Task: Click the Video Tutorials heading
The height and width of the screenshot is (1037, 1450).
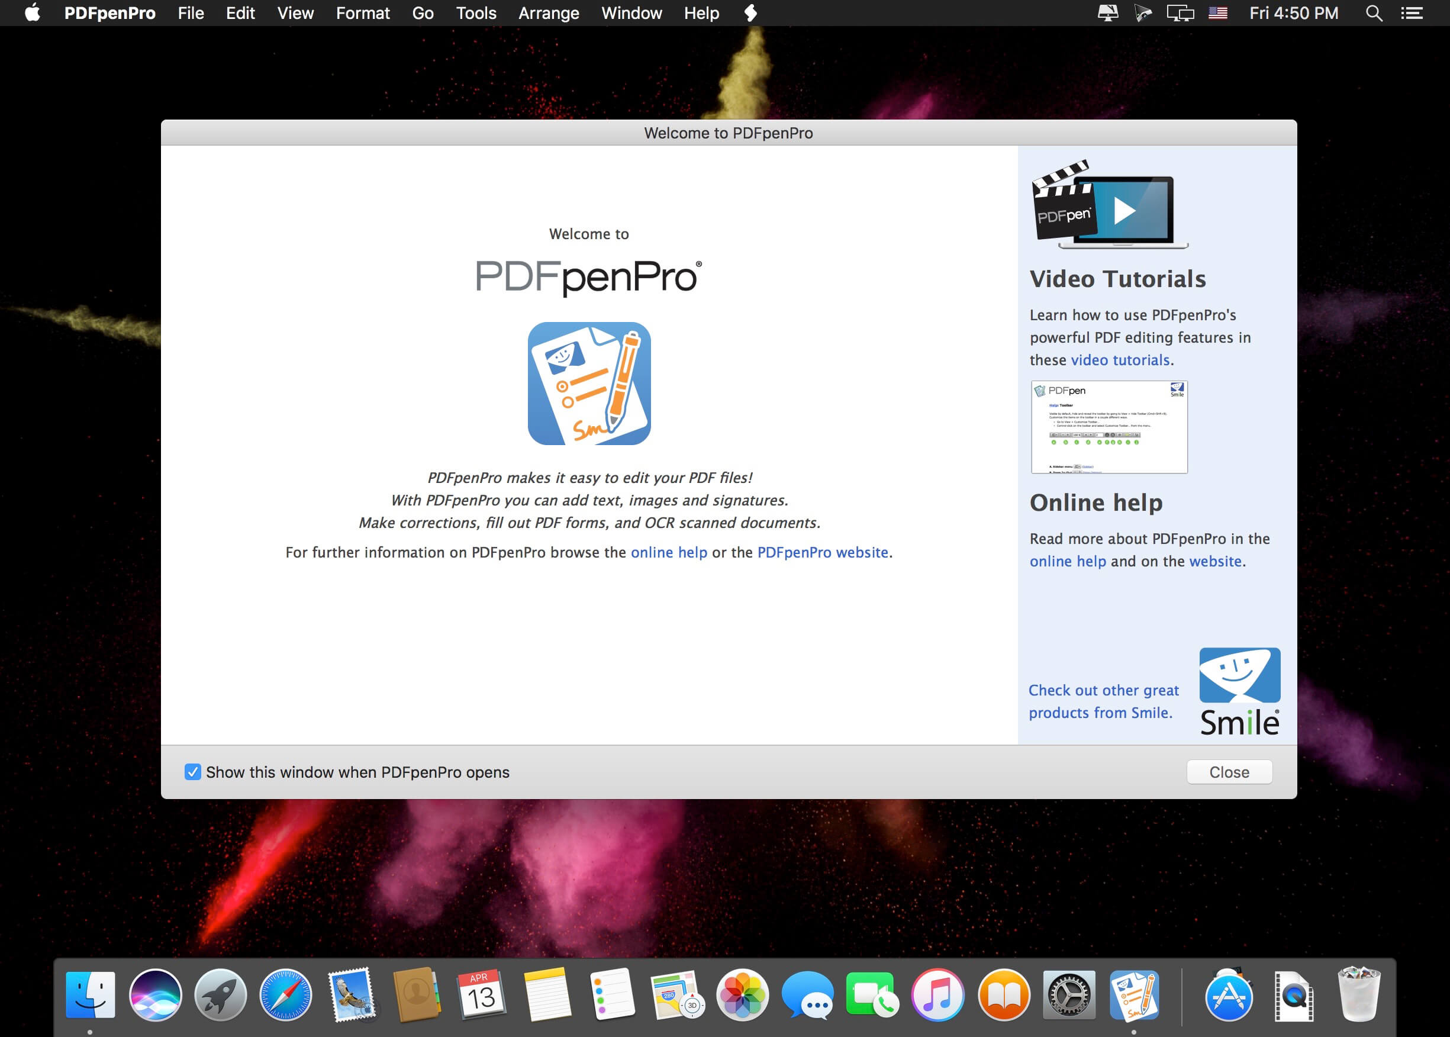Action: click(1117, 279)
